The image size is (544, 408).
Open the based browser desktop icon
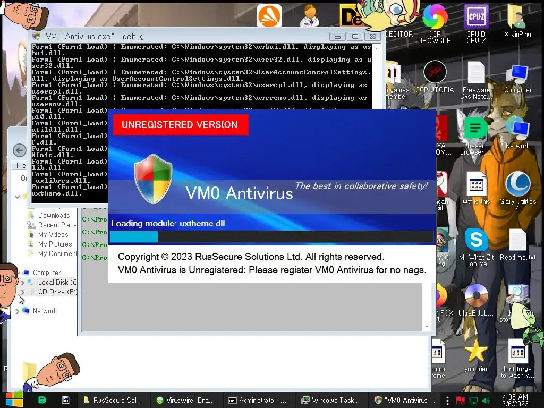point(475,136)
